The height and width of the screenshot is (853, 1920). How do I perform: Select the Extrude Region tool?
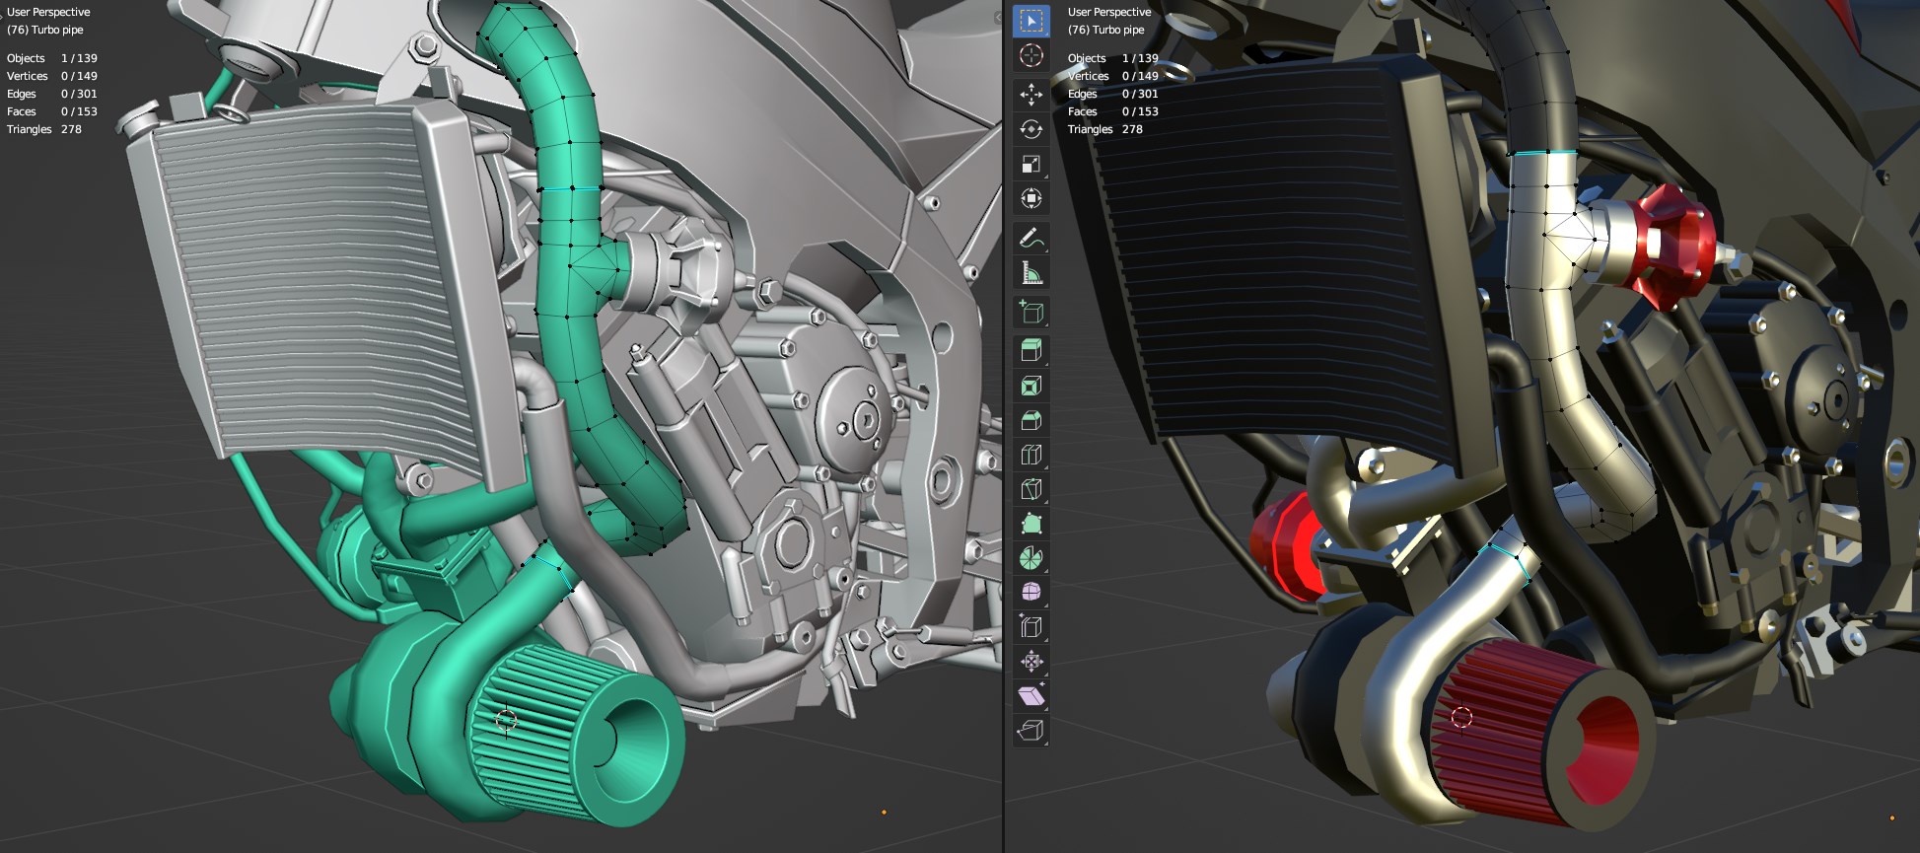pyautogui.click(x=1031, y=351)
